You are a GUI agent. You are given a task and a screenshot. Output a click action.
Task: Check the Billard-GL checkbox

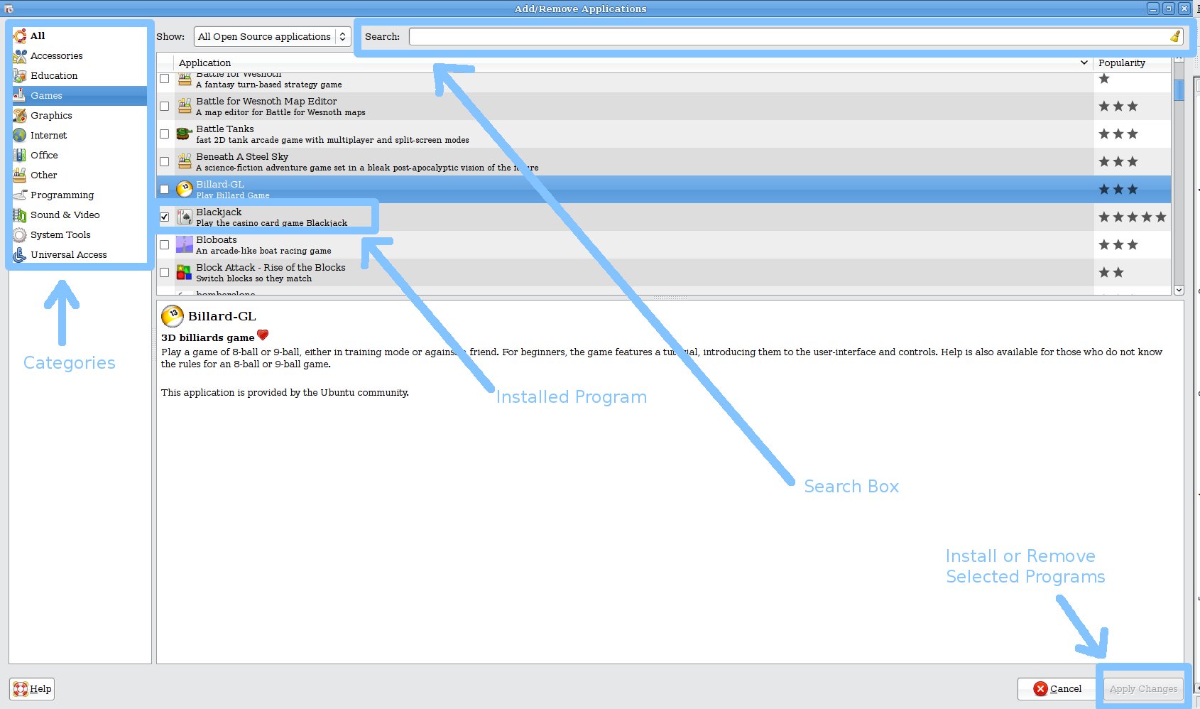tap(165, 189)
